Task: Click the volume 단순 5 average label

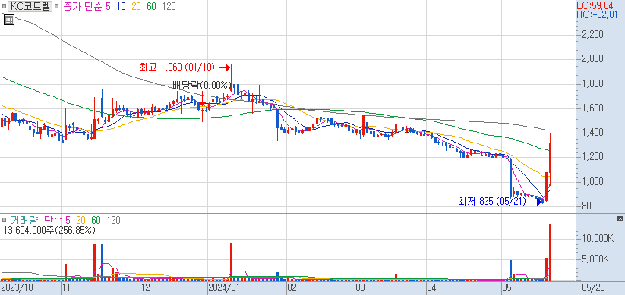Action: 57,220
